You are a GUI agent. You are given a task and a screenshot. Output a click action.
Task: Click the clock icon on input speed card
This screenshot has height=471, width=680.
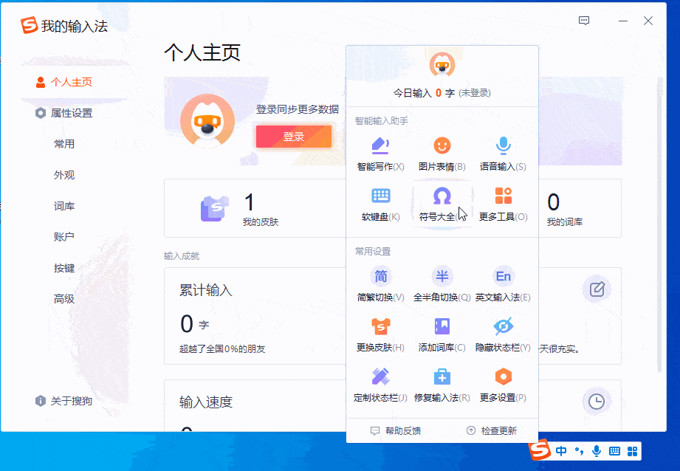pyautogui.click(x=597, y=402)
